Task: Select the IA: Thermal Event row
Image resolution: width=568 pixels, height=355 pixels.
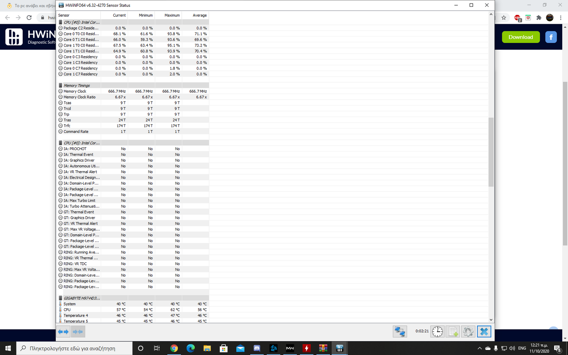Action: (x=133, y=154)
